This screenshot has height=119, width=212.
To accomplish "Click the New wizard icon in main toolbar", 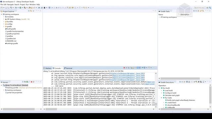I will (2, 8).
